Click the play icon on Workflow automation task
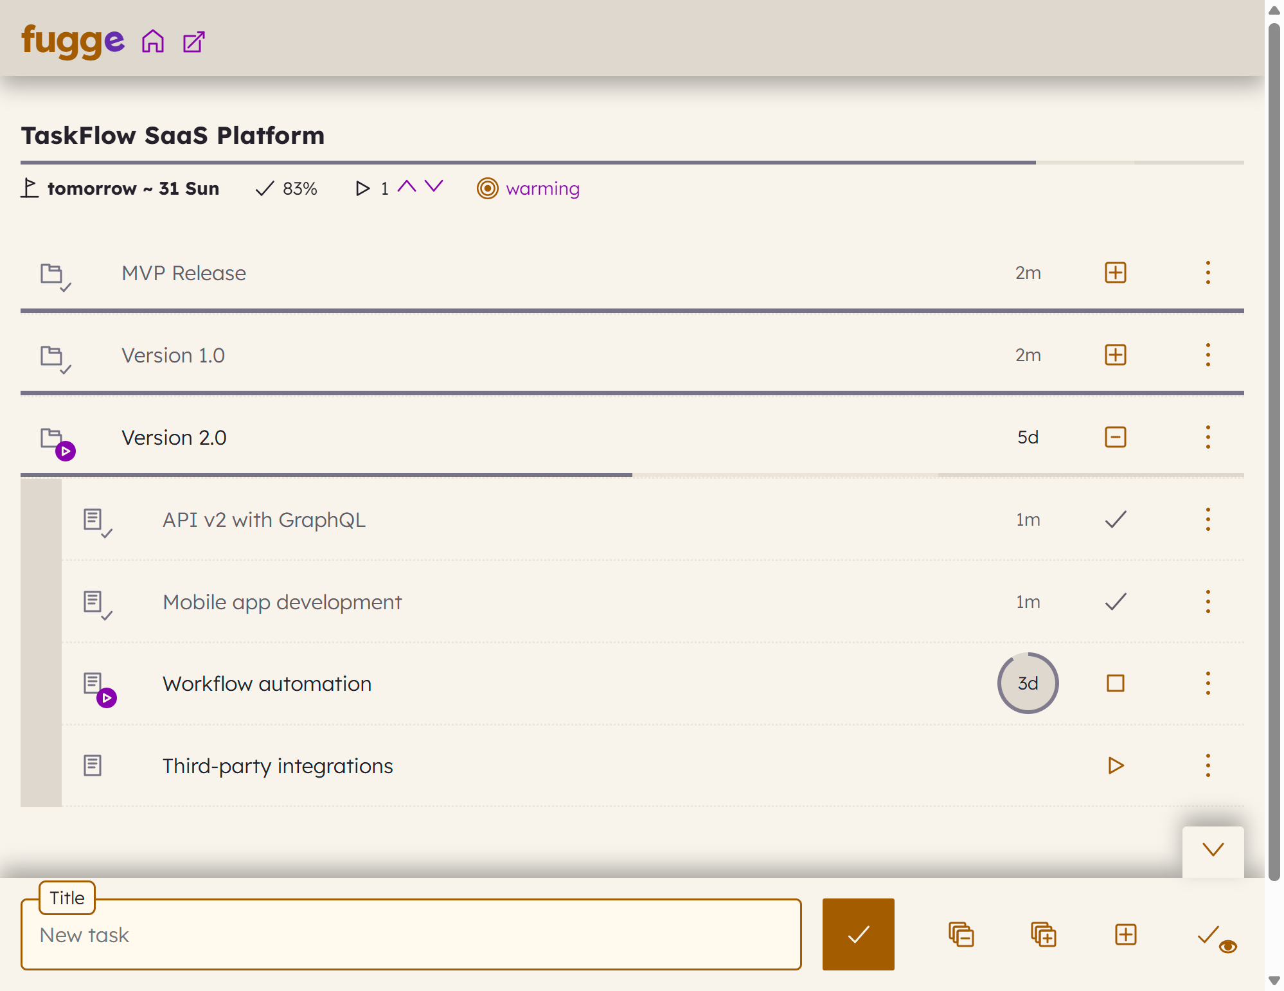The width and height of the screenshot is (1284, 991). [x=107, y=697]
